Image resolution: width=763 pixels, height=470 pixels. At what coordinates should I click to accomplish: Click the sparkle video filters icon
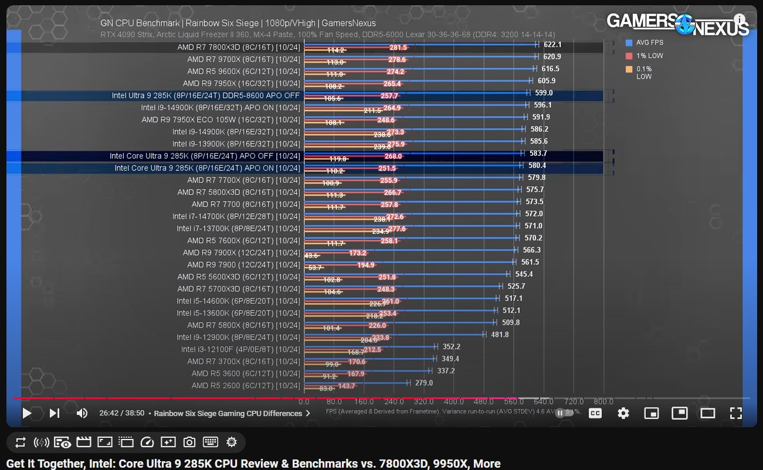point(168,442)
